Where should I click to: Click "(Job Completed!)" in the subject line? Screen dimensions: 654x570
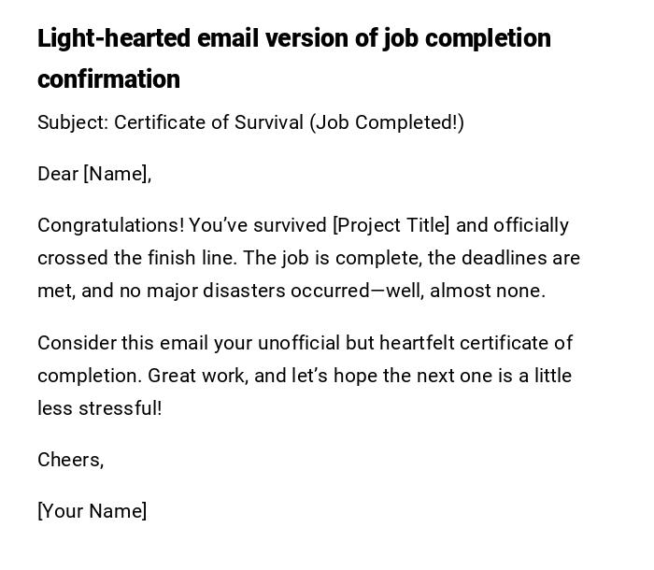point(387,122)
